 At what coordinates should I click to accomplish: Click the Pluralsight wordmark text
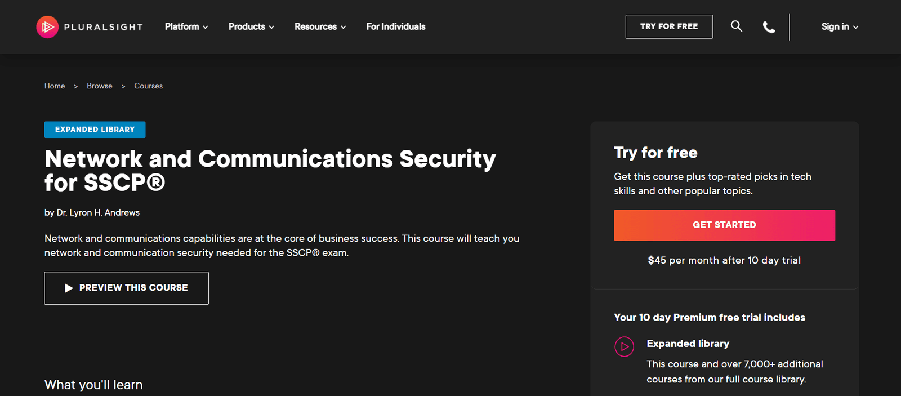(103, 27)
